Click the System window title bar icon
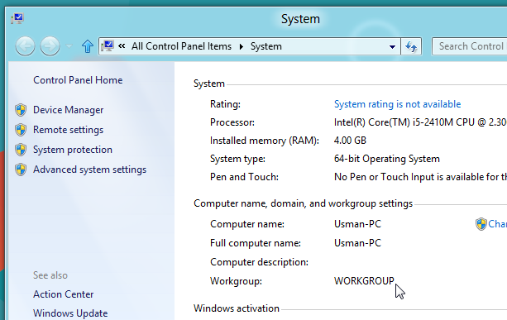507x320 pixels. (x=17, y=18)
